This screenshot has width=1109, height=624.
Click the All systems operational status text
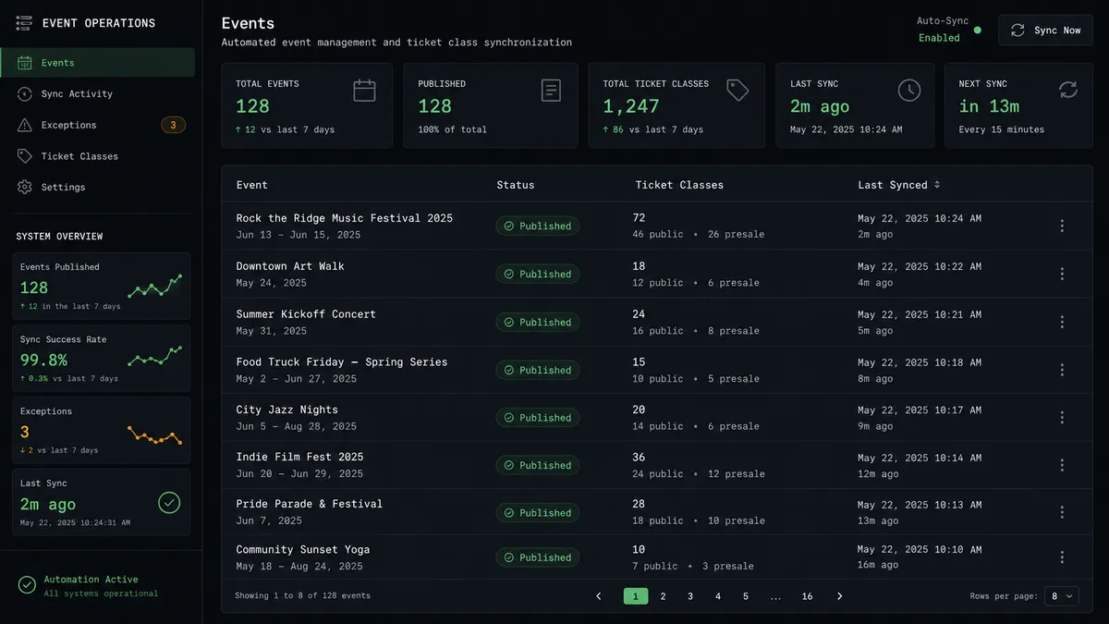[x=101, y=593]
